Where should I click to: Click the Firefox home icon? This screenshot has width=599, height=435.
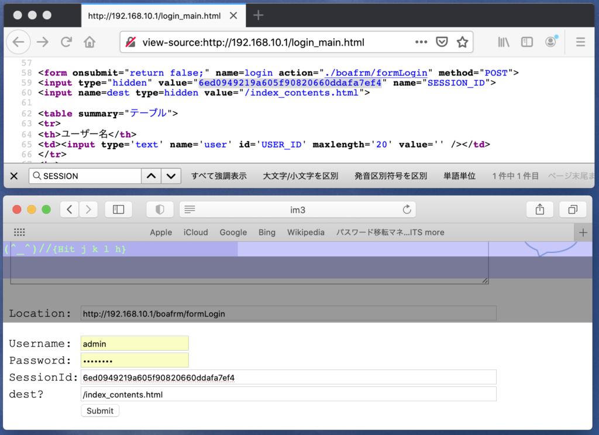tap(89, 42)
